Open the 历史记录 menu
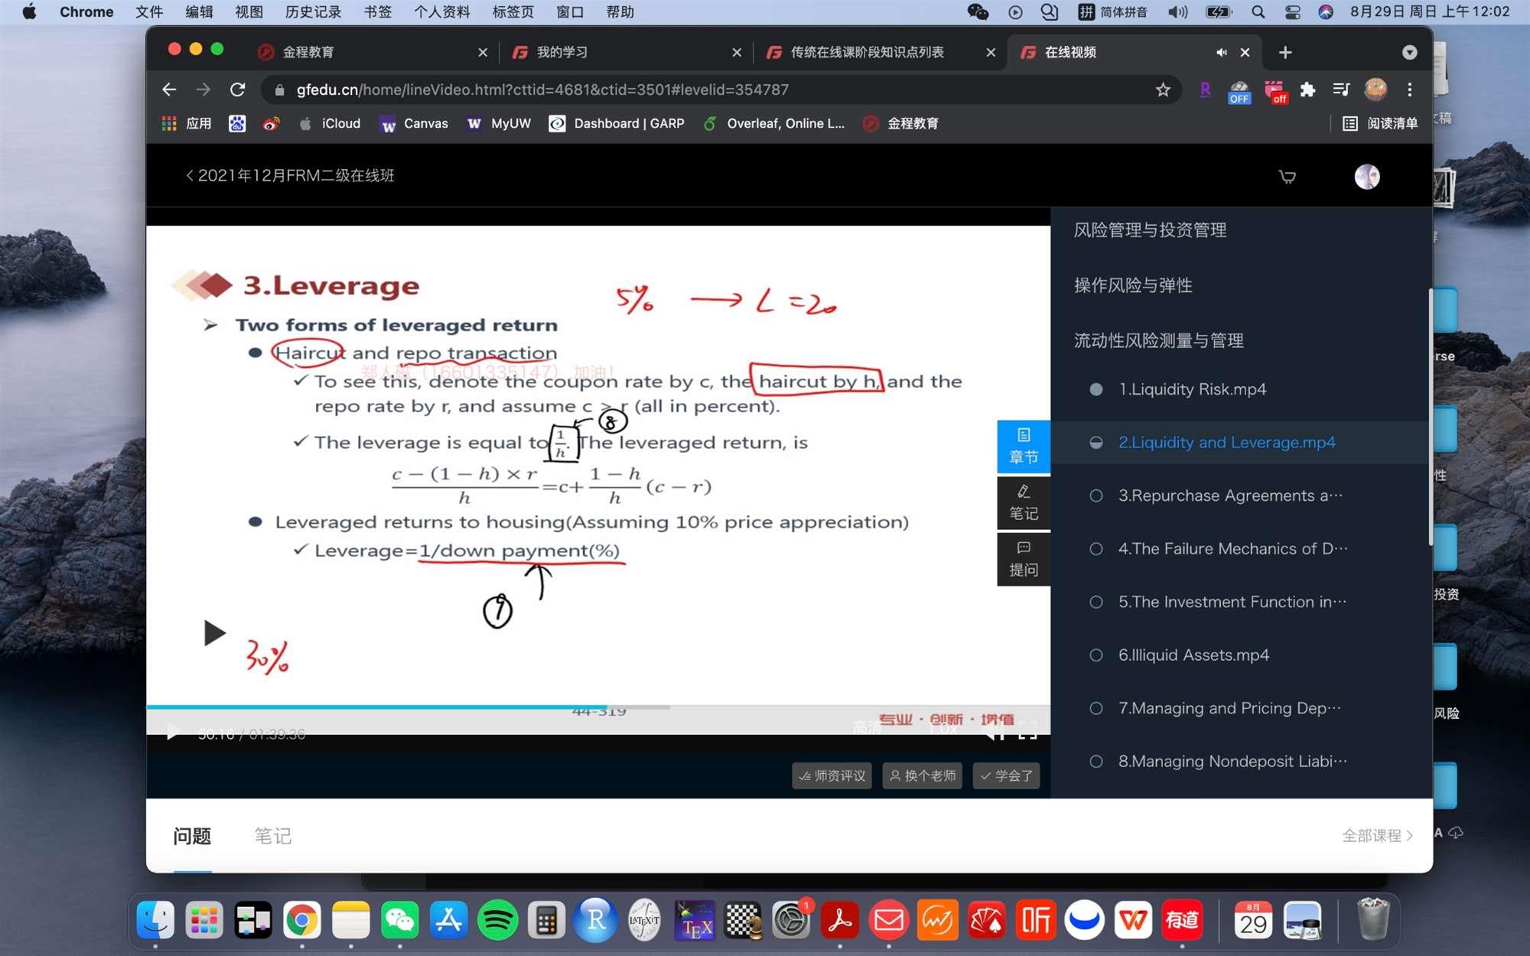The width and height of the screenshot is (1530, 956). point(313,11)
